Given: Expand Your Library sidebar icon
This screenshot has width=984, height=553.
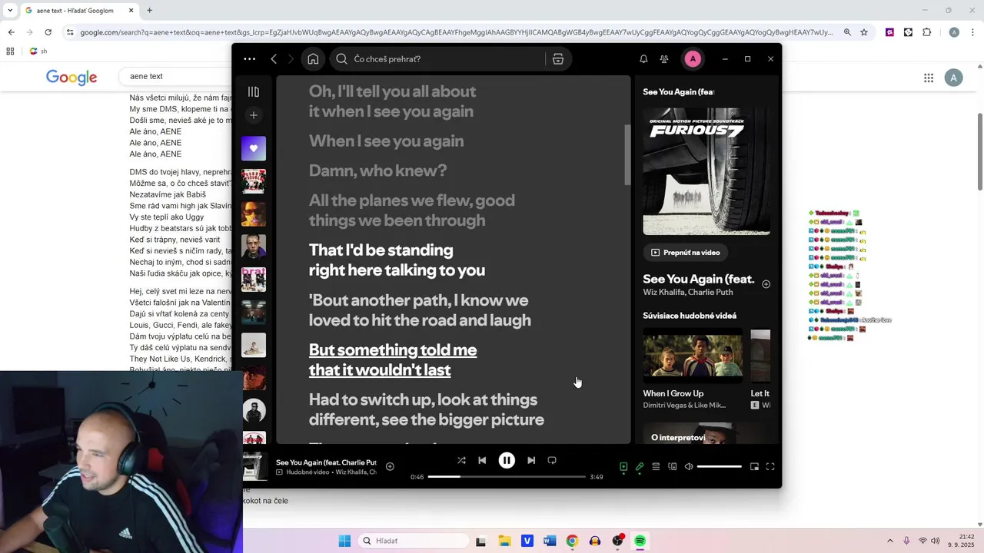Looking at the screenshot, I should [x=254, y=92].
